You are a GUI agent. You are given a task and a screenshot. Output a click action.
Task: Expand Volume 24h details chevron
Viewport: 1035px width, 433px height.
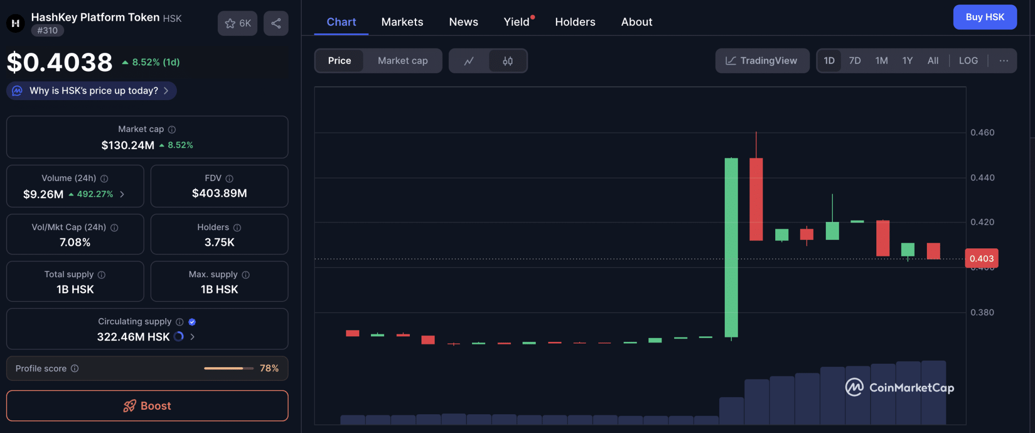point(122,194)
